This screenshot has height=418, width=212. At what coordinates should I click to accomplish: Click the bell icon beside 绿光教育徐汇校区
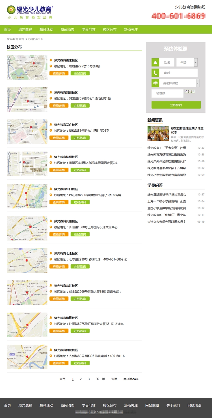[51, 285]
